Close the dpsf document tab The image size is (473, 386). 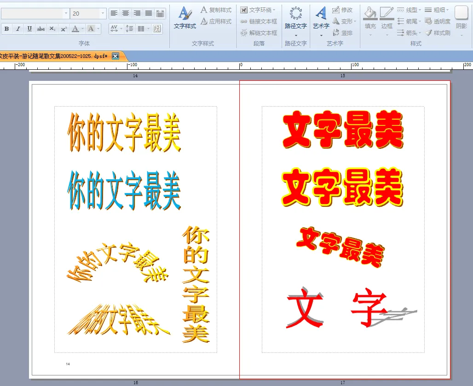(115, 56)
